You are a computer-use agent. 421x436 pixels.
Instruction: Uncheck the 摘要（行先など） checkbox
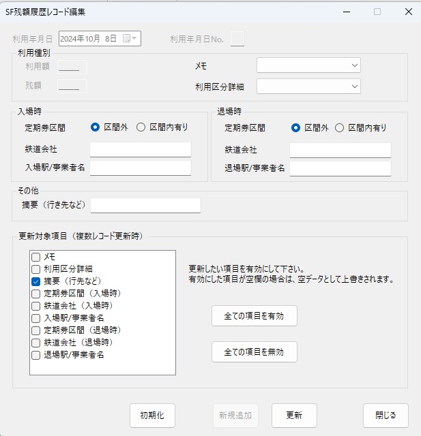[36, 281]
